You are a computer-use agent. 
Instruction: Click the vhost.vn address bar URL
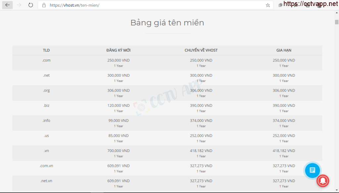tap(74, 5)
